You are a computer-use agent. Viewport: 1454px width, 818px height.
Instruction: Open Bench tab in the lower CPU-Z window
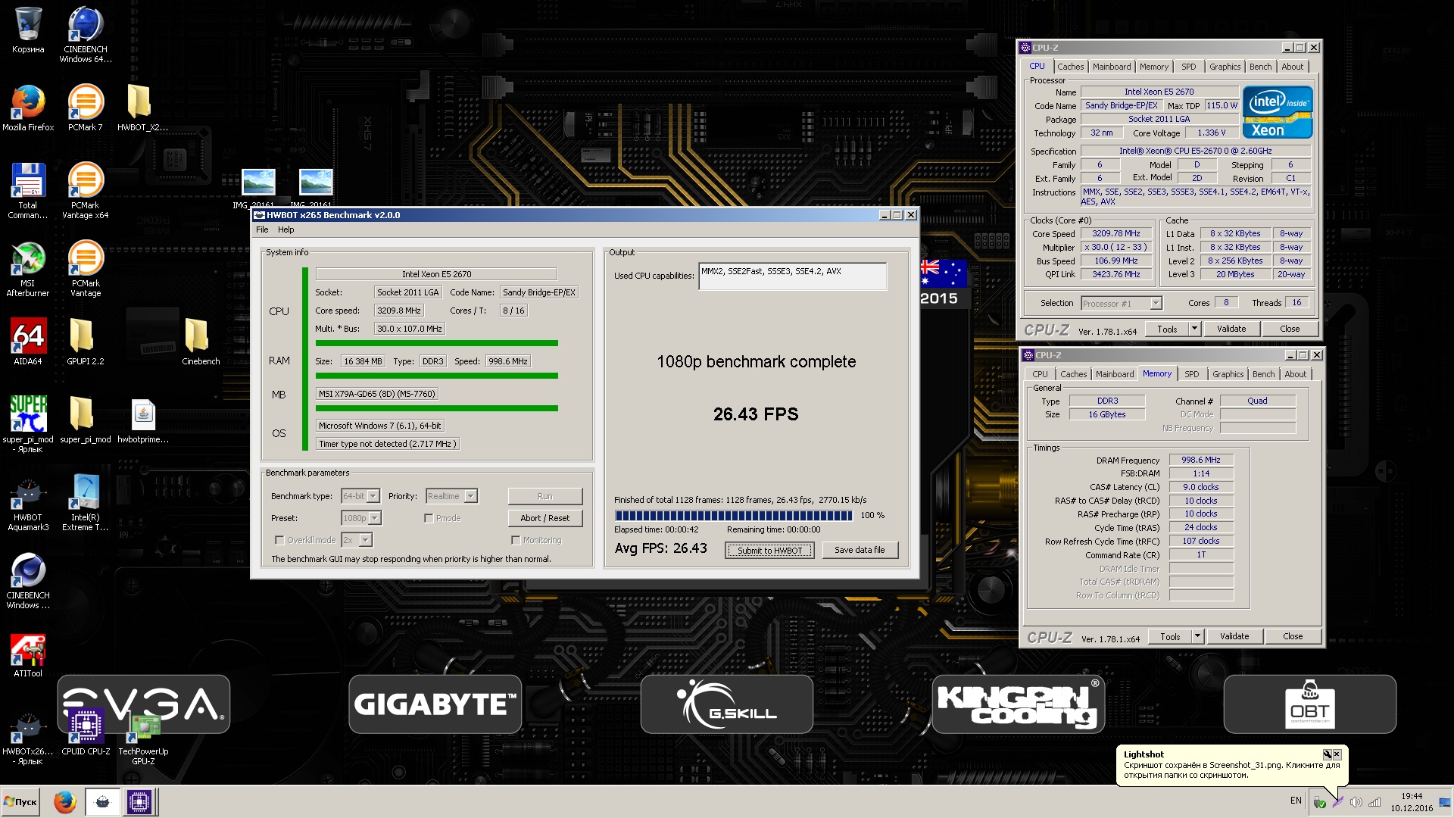(1263, 374)
